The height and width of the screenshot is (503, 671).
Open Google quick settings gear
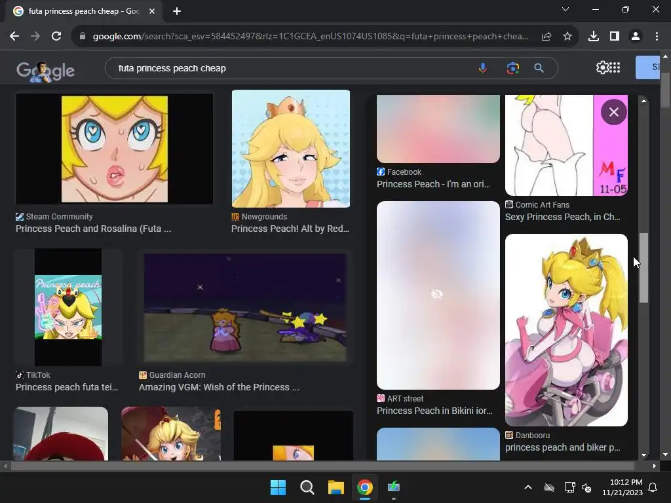602,67
